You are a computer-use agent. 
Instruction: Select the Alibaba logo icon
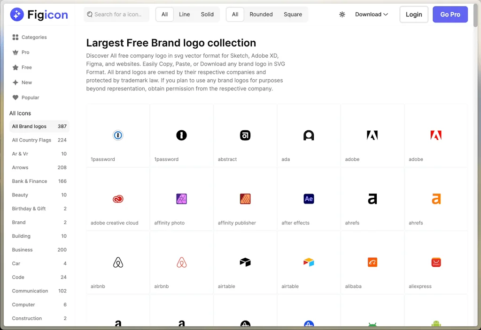[x=372, y=262]
